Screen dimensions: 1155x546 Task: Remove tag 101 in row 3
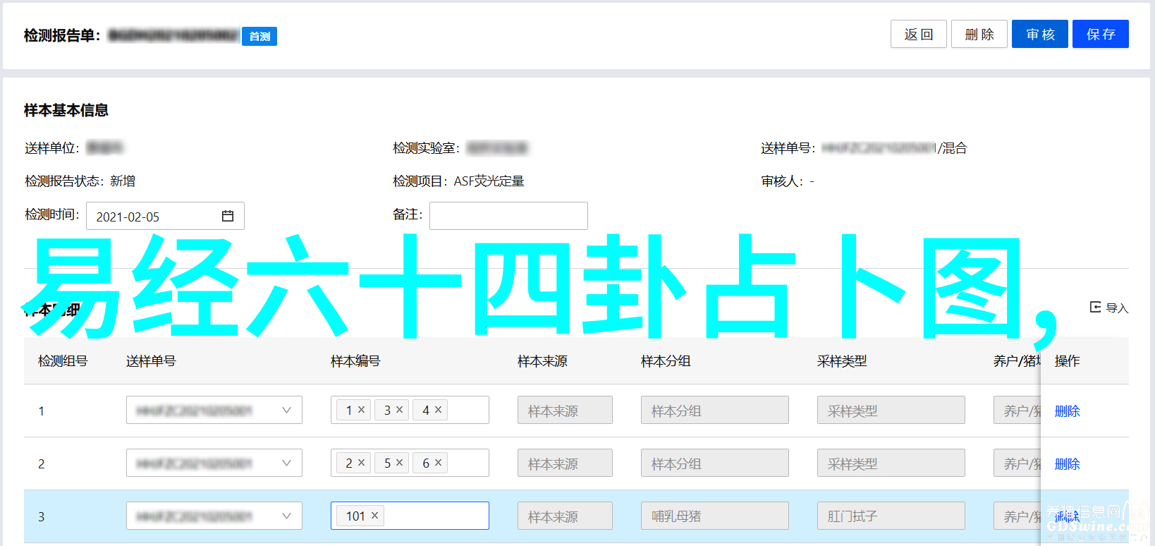[374, 516]
